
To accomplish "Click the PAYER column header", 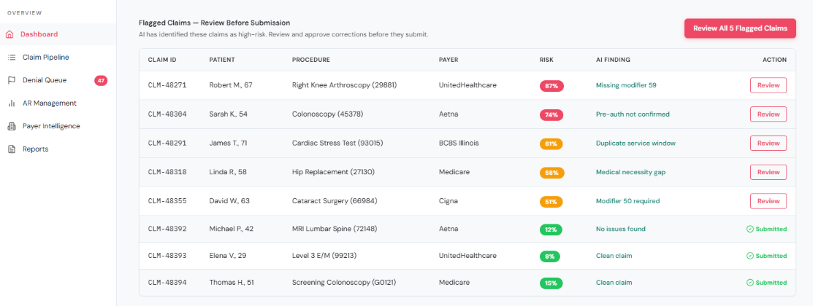I will (449, 60).
